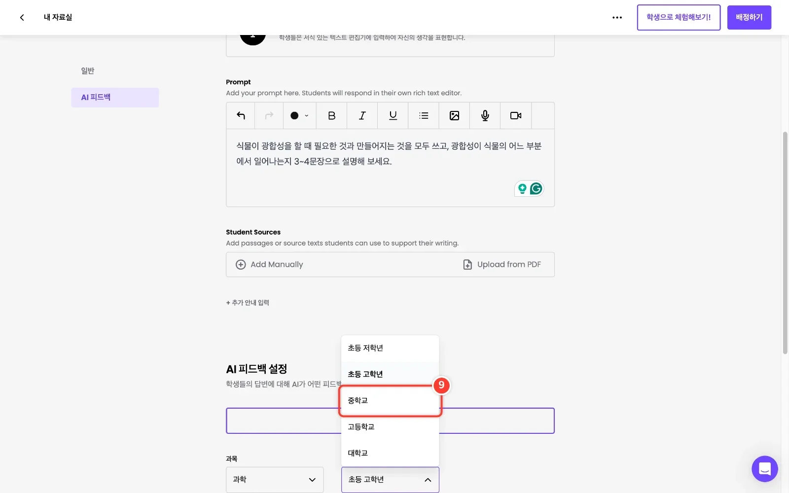
Task: Click the redo arrow in editor toolbar
Action: click(x=269, y=115)
